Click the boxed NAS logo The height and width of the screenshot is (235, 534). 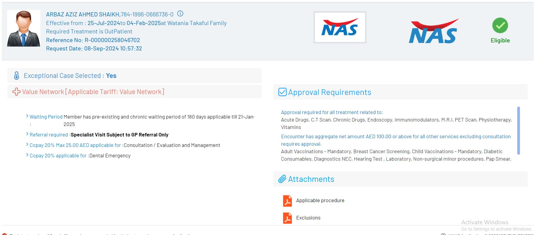(340, 27)
